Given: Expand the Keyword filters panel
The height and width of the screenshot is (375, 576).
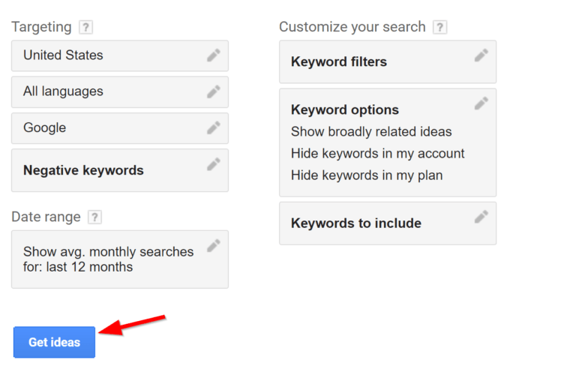Looking at the screenshot, I should tap(388, 61).
